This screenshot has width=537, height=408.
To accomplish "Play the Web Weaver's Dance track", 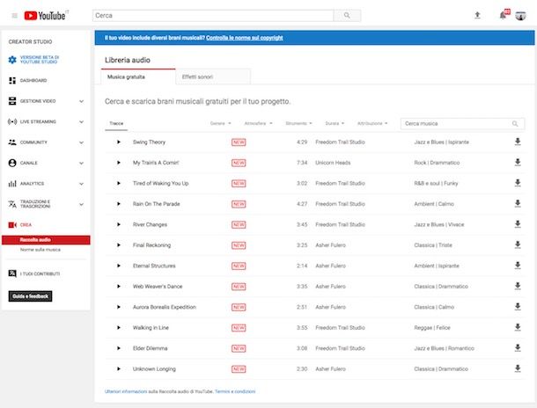I will pos(119,287).
